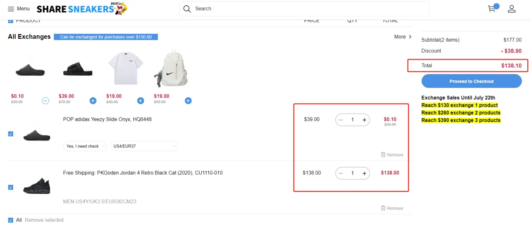
Task: Increase Yeezy Slide quantity with plus
Action: (364, 120)
